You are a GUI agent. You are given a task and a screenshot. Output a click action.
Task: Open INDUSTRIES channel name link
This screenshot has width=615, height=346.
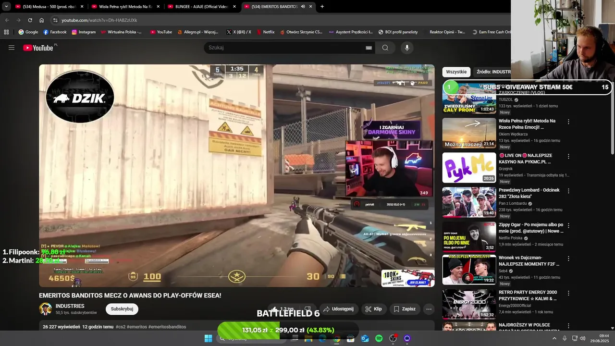pyautogui.click(x=70, y=306)
